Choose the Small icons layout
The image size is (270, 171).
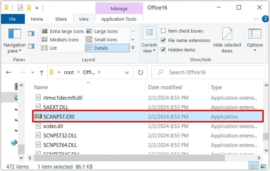(x=101, y=40)
